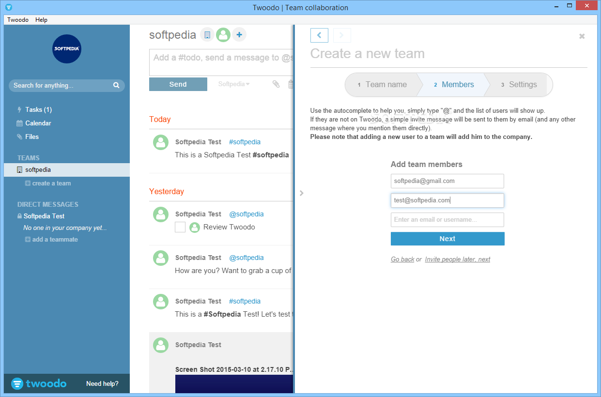Viewport: 601px width, 397px height.
Task: Click #softpedia tag in Today's message
Action: [x=245, y=142]
